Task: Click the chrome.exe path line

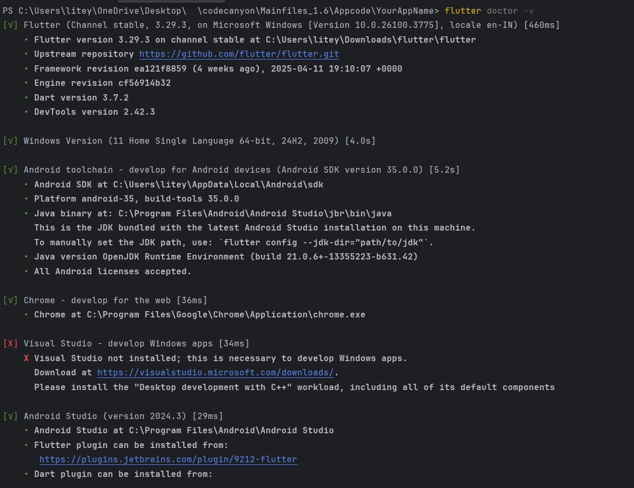Action: coord(200,315)
